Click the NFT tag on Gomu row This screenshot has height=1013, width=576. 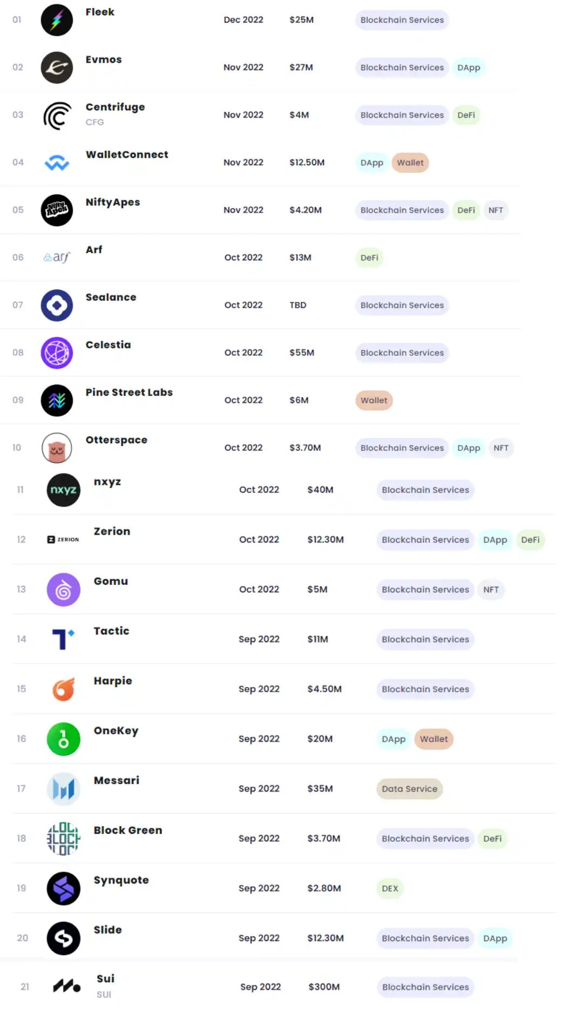(x=491, y=590)
